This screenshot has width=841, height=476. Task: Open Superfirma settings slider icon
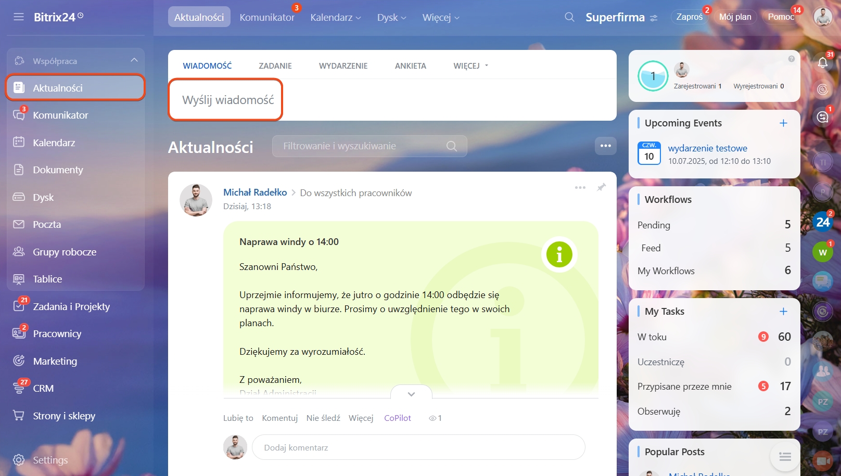(654, 18)
